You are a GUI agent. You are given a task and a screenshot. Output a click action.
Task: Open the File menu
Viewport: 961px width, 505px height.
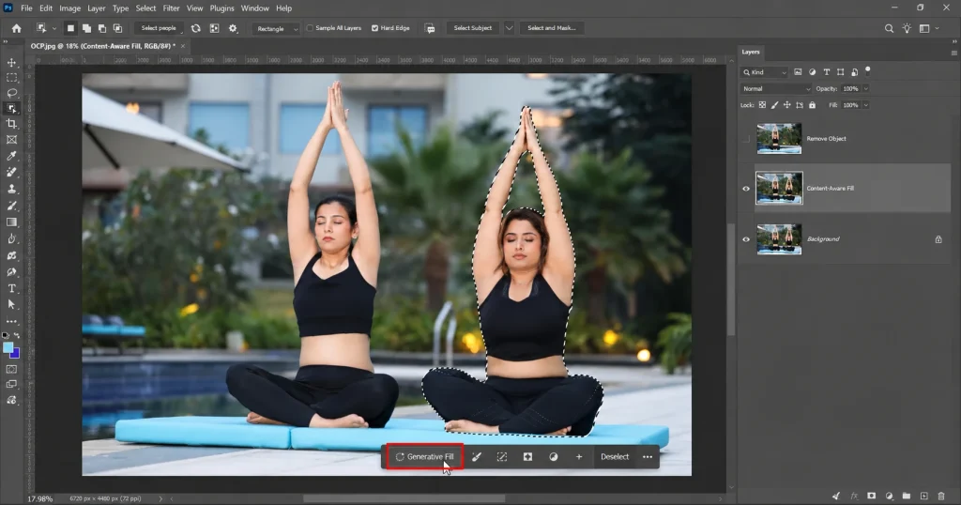[26, 8]
